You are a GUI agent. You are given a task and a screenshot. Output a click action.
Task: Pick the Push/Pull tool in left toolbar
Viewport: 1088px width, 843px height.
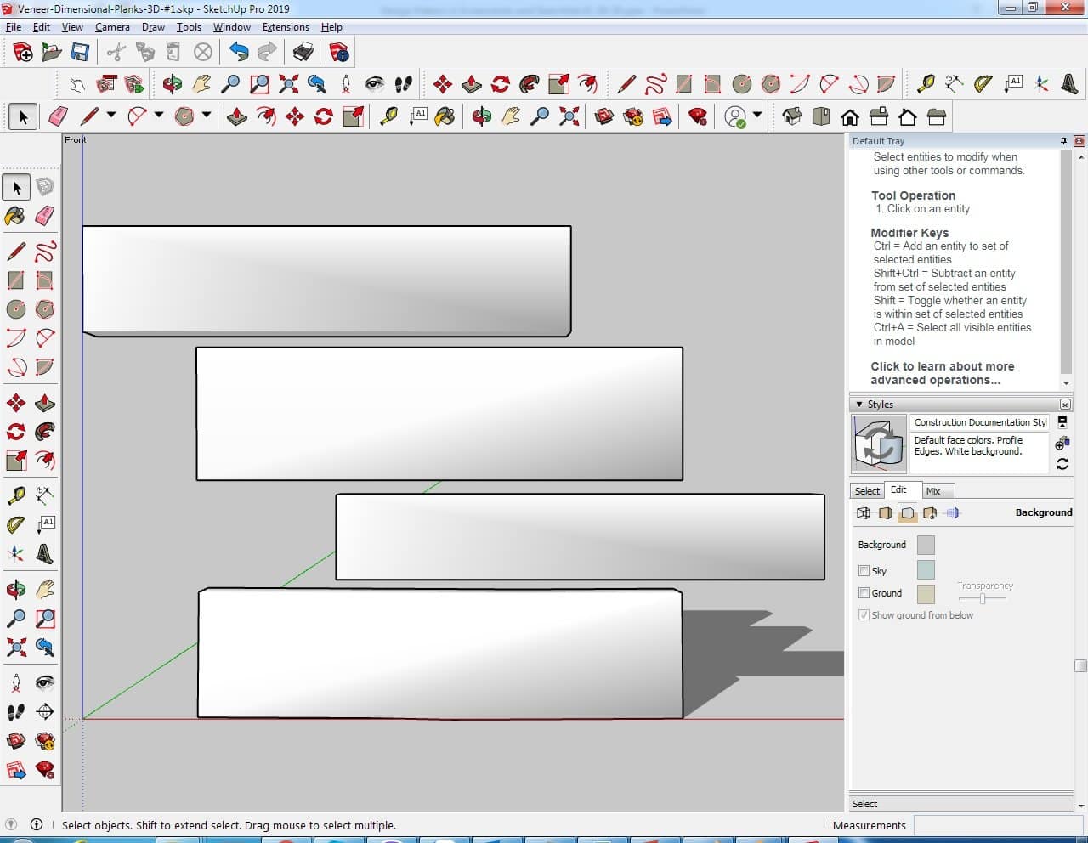(44, 403)
